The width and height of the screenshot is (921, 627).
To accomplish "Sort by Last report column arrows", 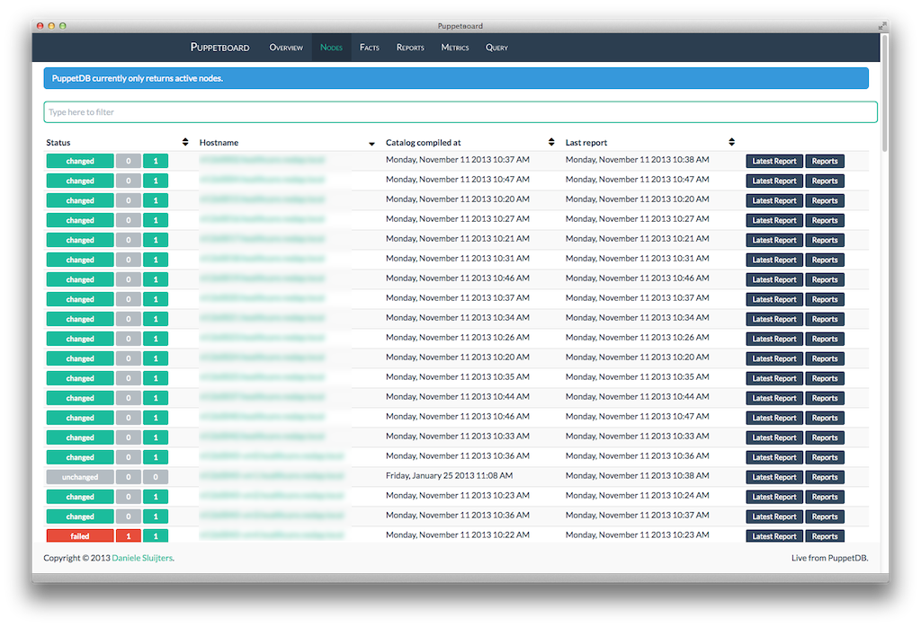I will pyautogui.click(x=732, y=142).
